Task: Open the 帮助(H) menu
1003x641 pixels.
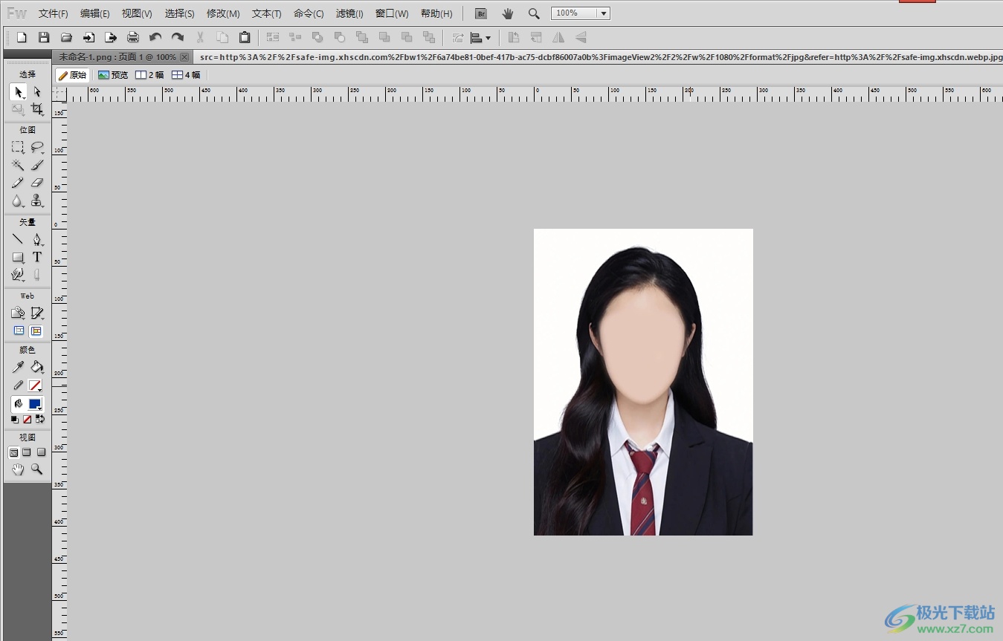Action: [436, 14]
